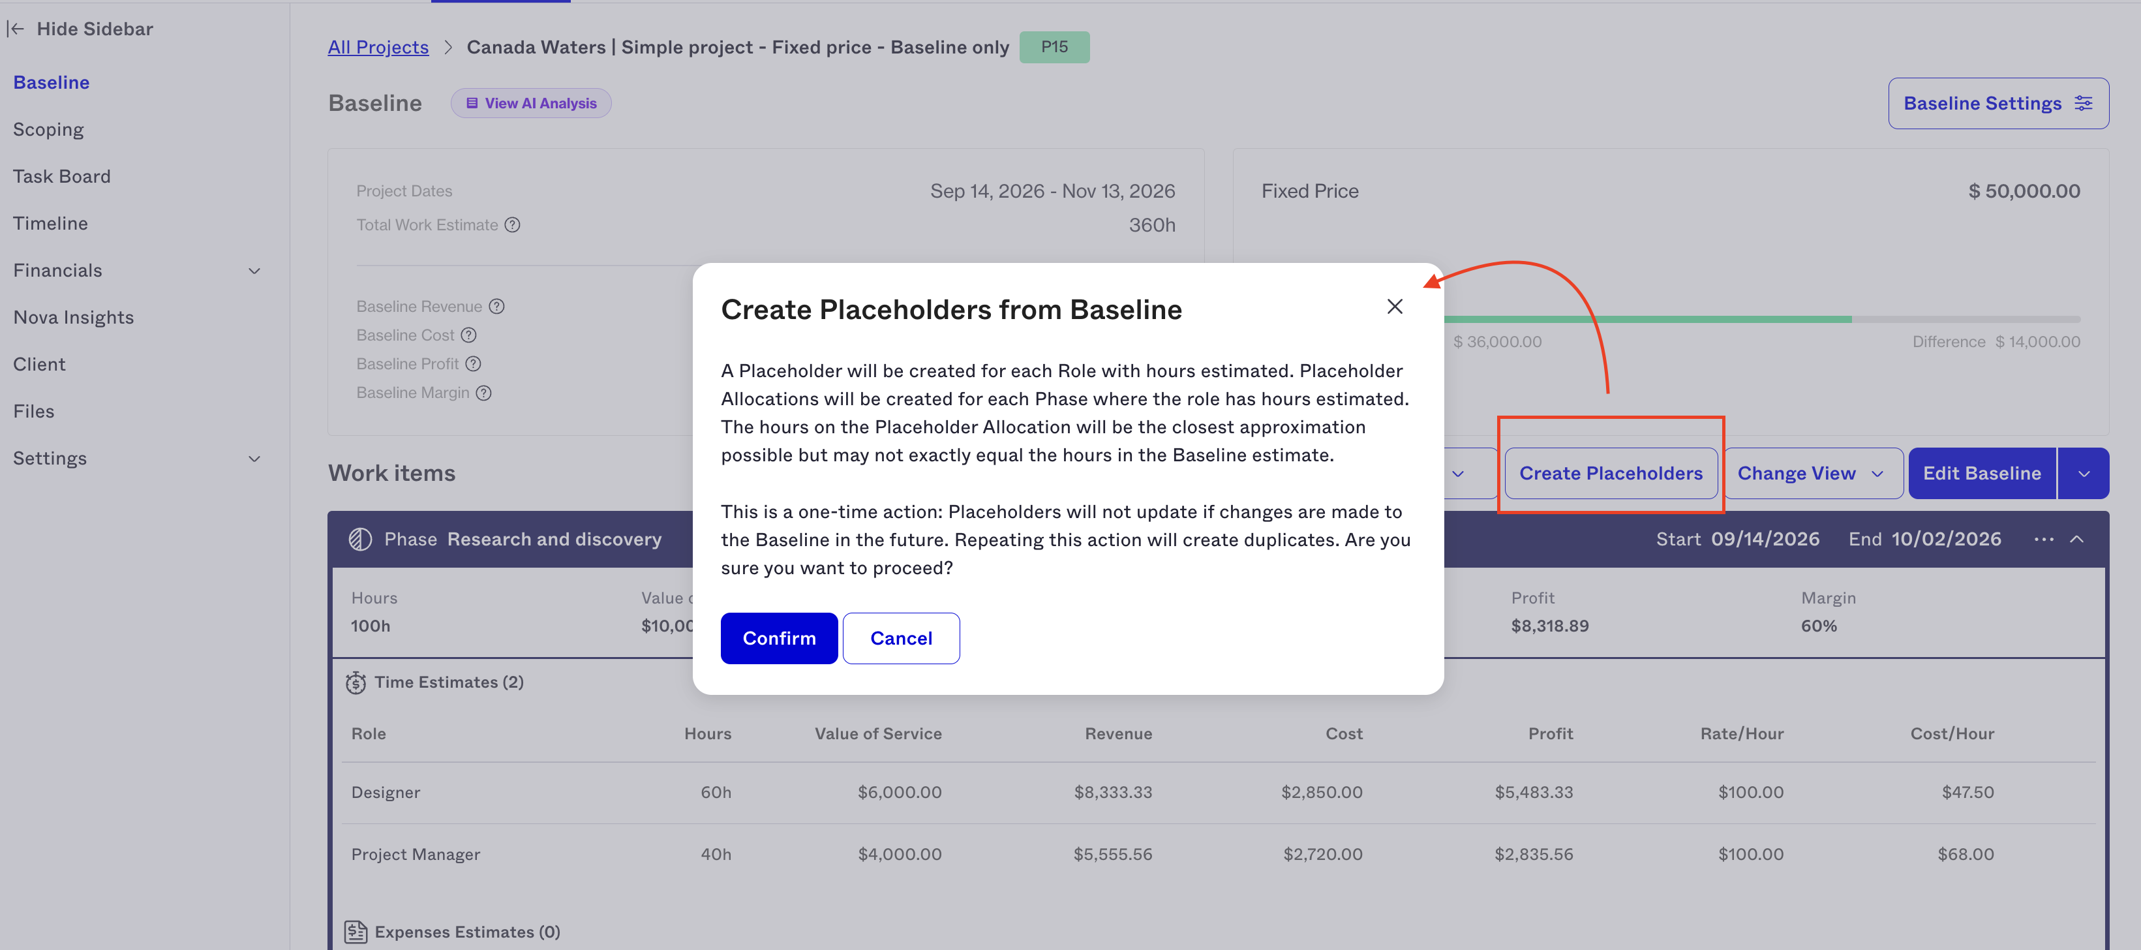Close the Create Placeholders dialog with X
This screenshot has height=950, width=2141.
[1395, 307]
